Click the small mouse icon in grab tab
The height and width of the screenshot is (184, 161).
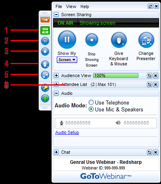(45, 65)
